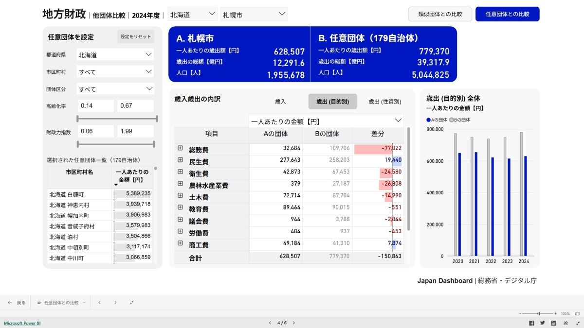Click the 高齢化率 range slider
The image size is (584, 328).
point(117,119)
